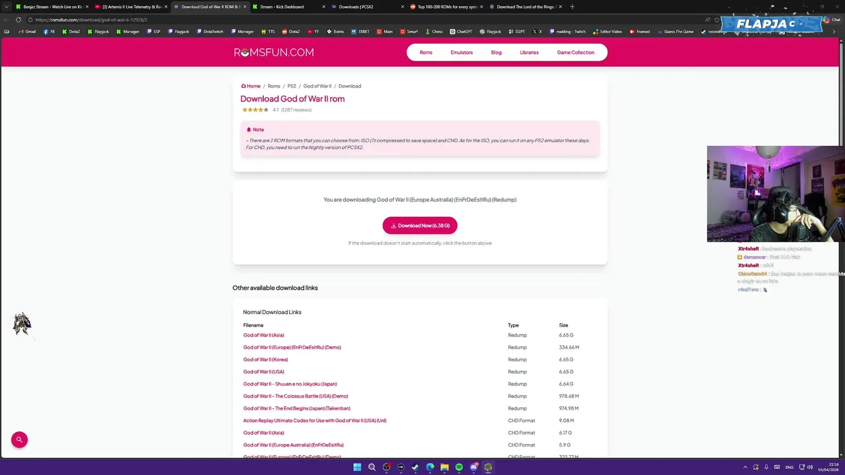
Task: Show hidden system tray icons
Action: click(x=745, y=467)
